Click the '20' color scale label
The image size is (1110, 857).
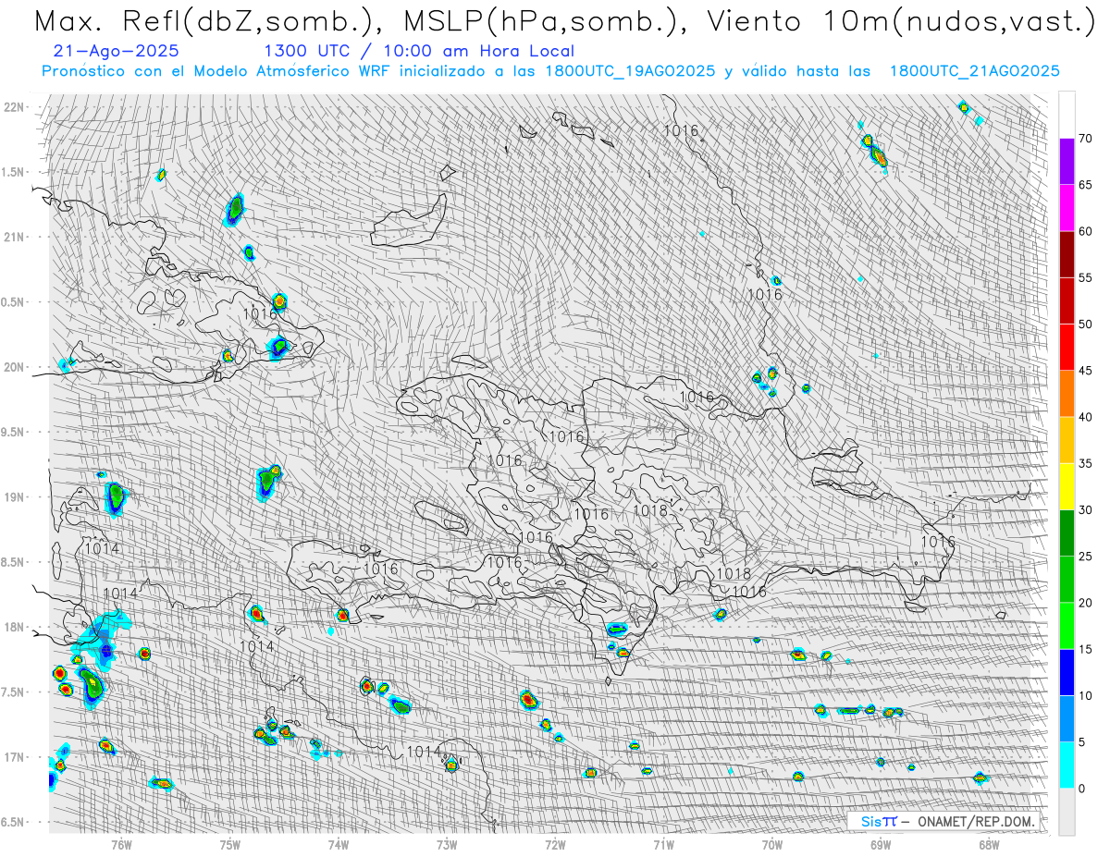pos(1086,603)
